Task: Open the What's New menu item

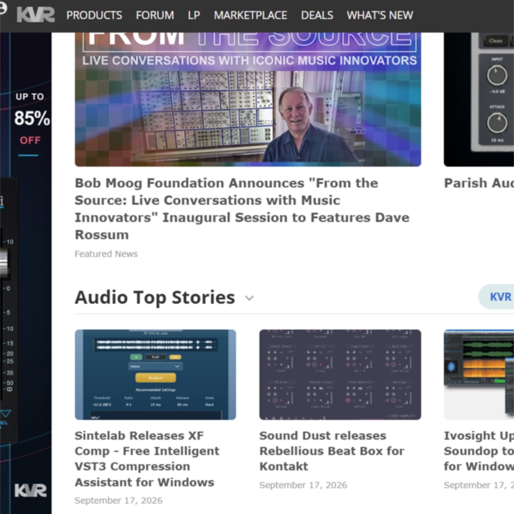Action: click(x=380, y=16)
